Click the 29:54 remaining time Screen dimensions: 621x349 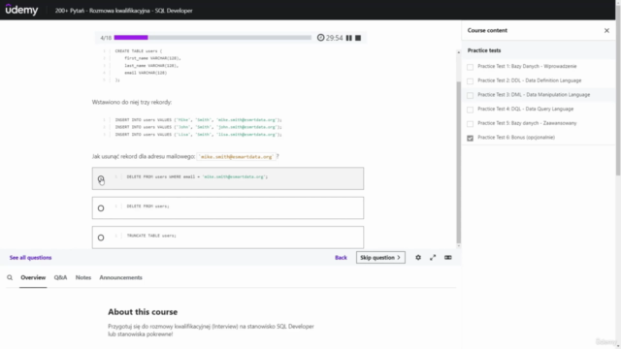(x=334, y=38)
